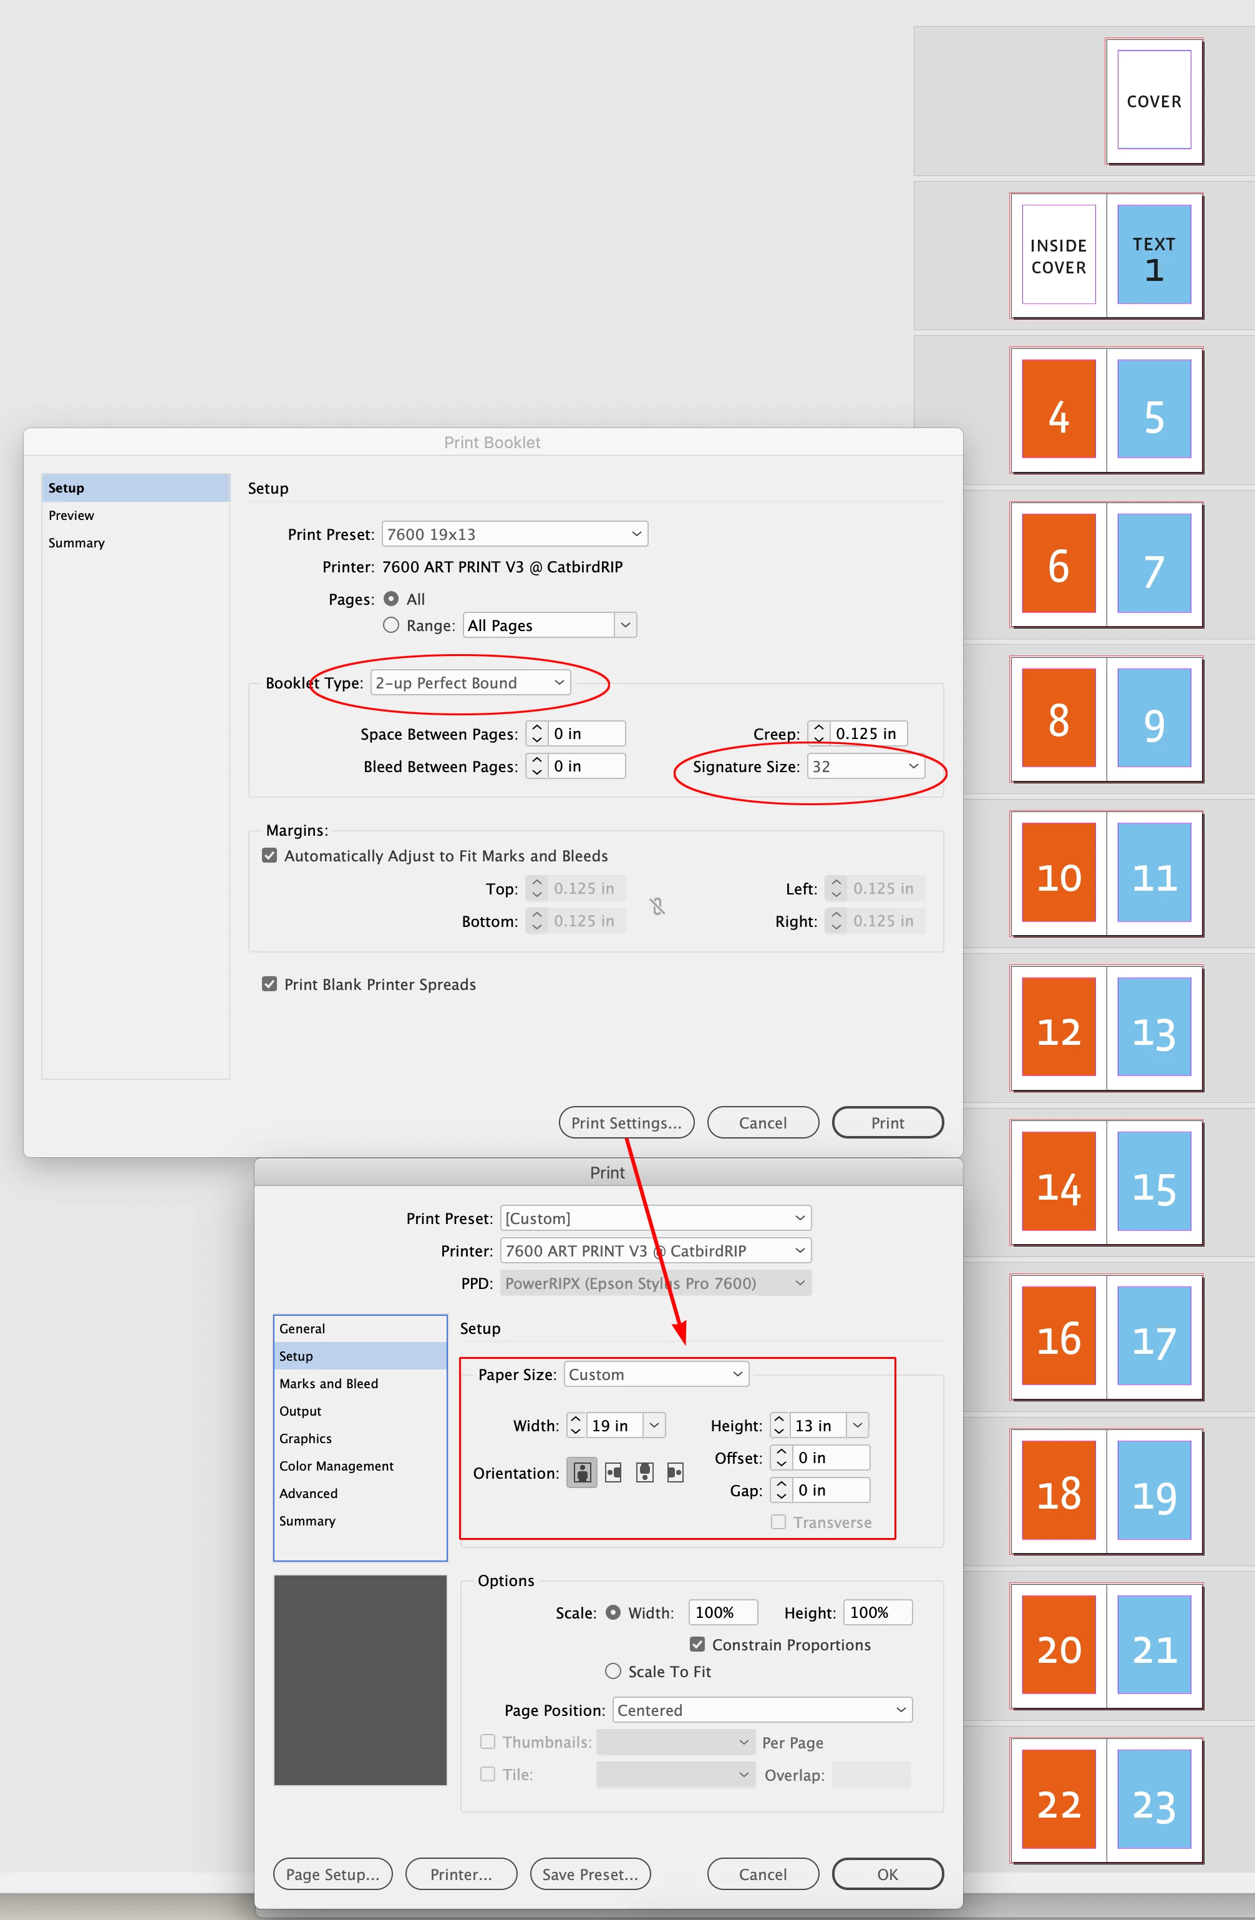Expand the Signature Size dropdown
This screenshot has width=1255, height=1920.
(x=865, y=767)
